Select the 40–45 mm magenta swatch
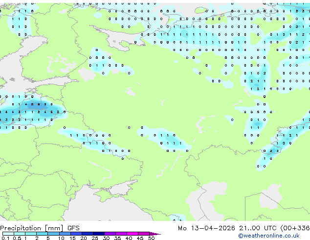Screen dimensions: 310x240 click(x=133, y=234)
